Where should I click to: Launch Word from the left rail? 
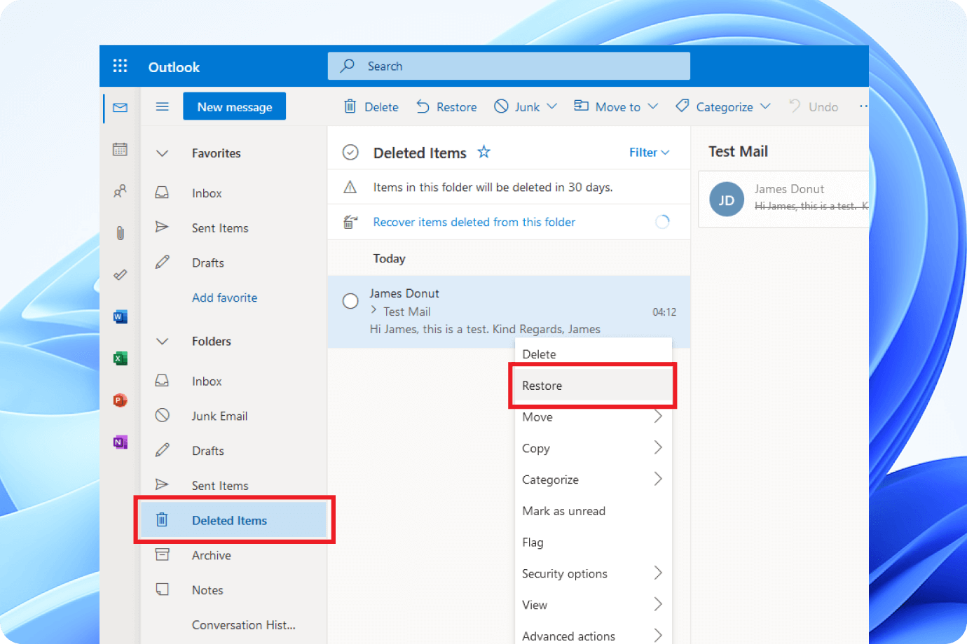121,316
